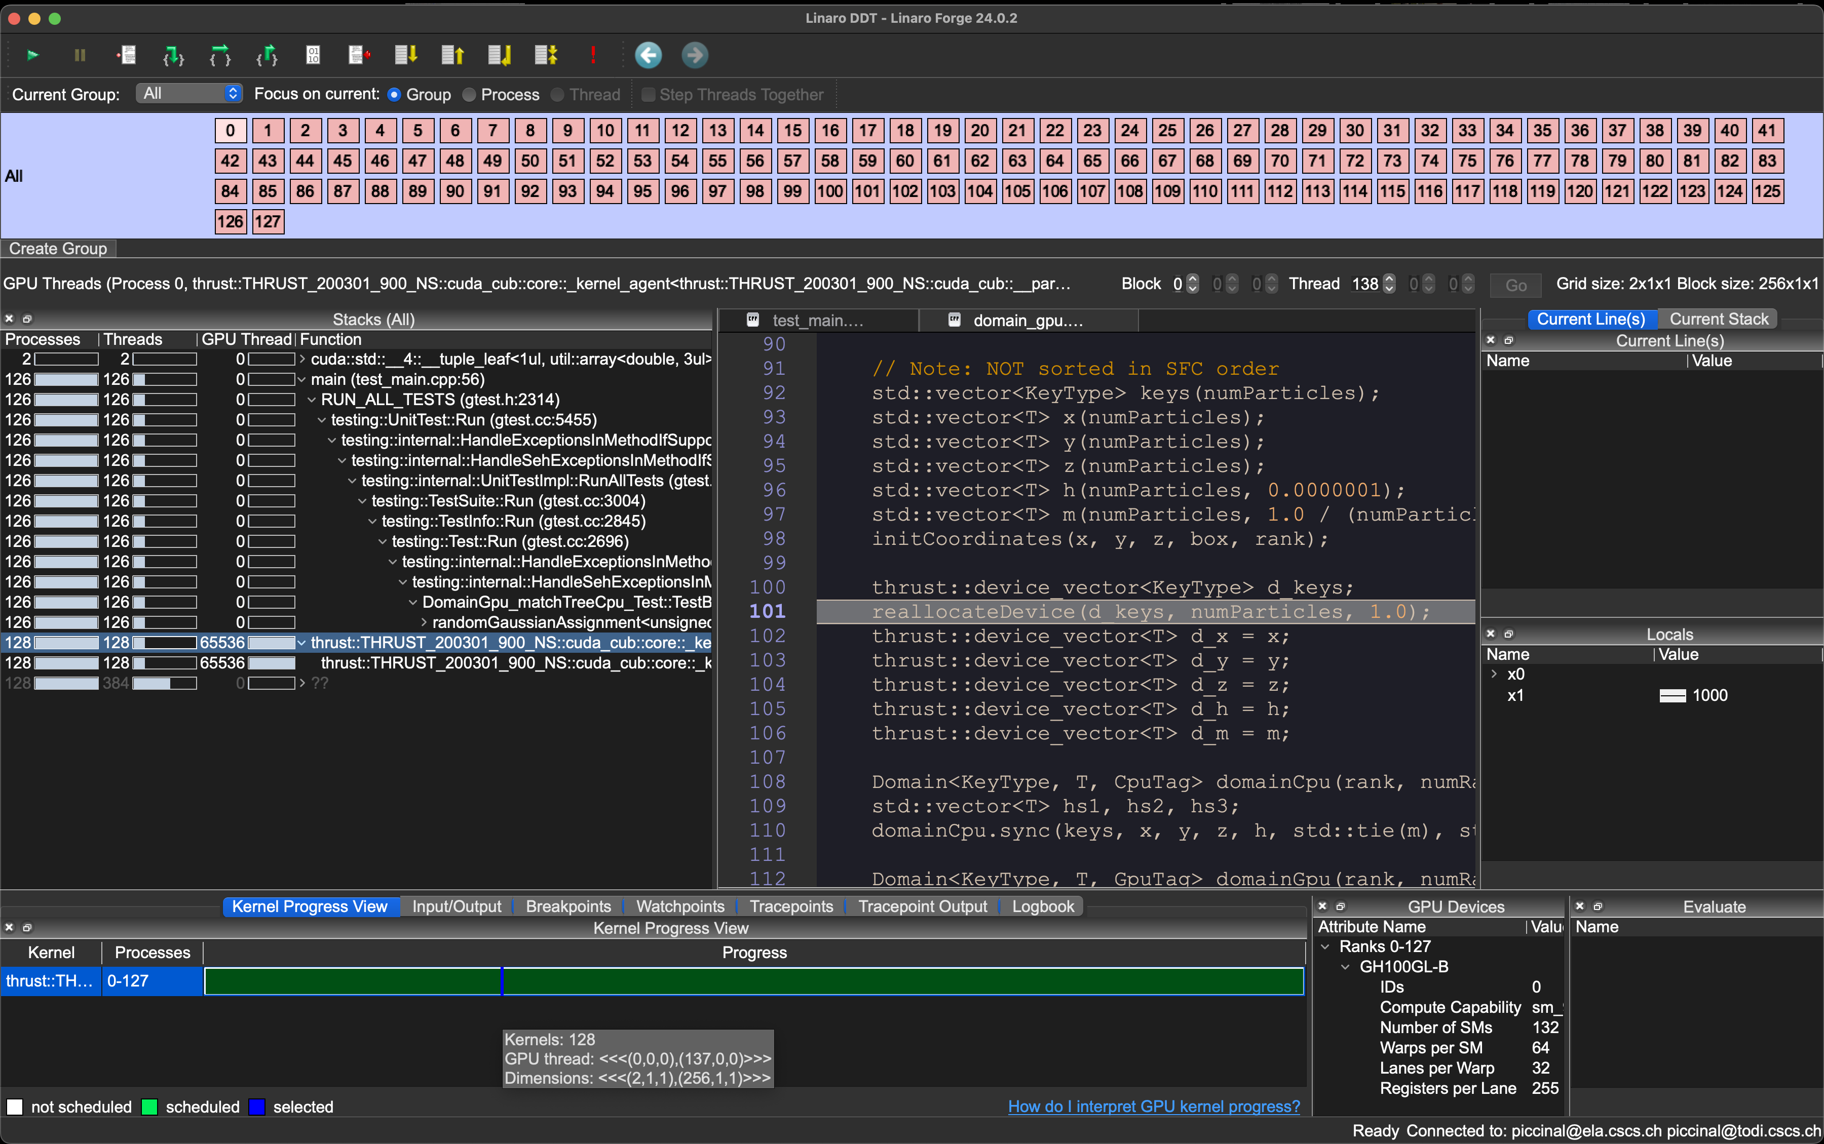Select the Process focus radio button

[469, 95]
